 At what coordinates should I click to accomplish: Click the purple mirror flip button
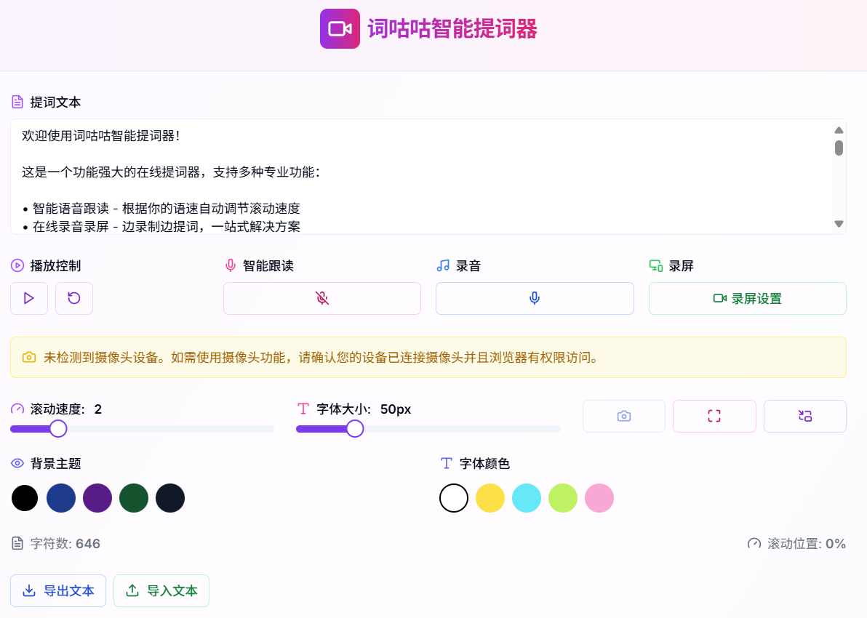[805, 416]
